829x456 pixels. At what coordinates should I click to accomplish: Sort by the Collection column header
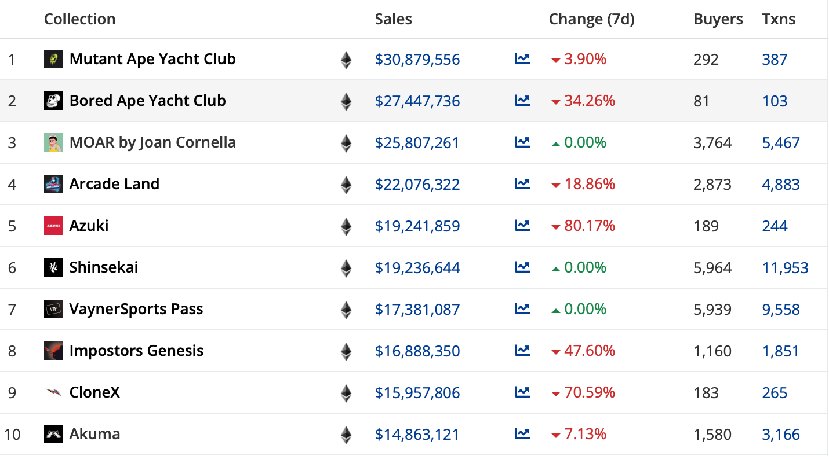tap(80, 19)
